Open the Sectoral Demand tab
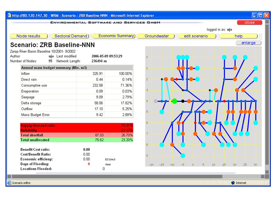The height and width of the screenshot is (207, 276). click(70, 36)
